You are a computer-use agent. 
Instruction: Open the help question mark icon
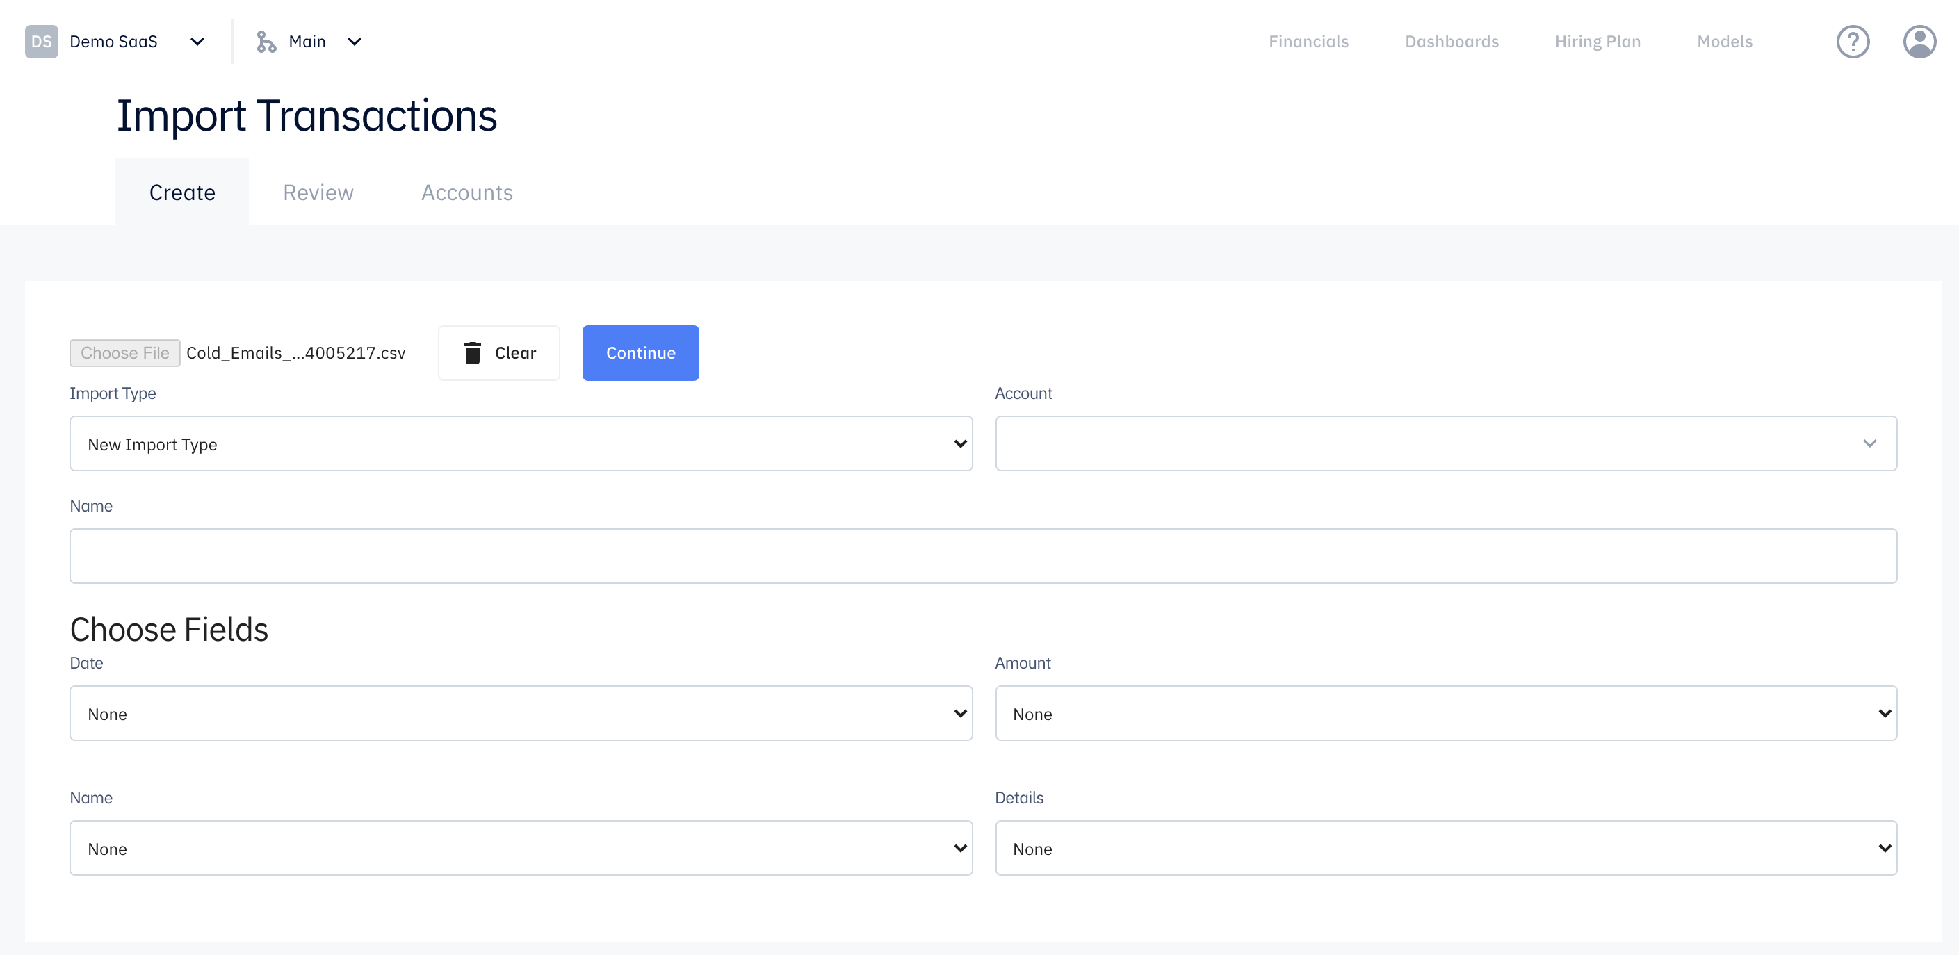point(1853,42)
